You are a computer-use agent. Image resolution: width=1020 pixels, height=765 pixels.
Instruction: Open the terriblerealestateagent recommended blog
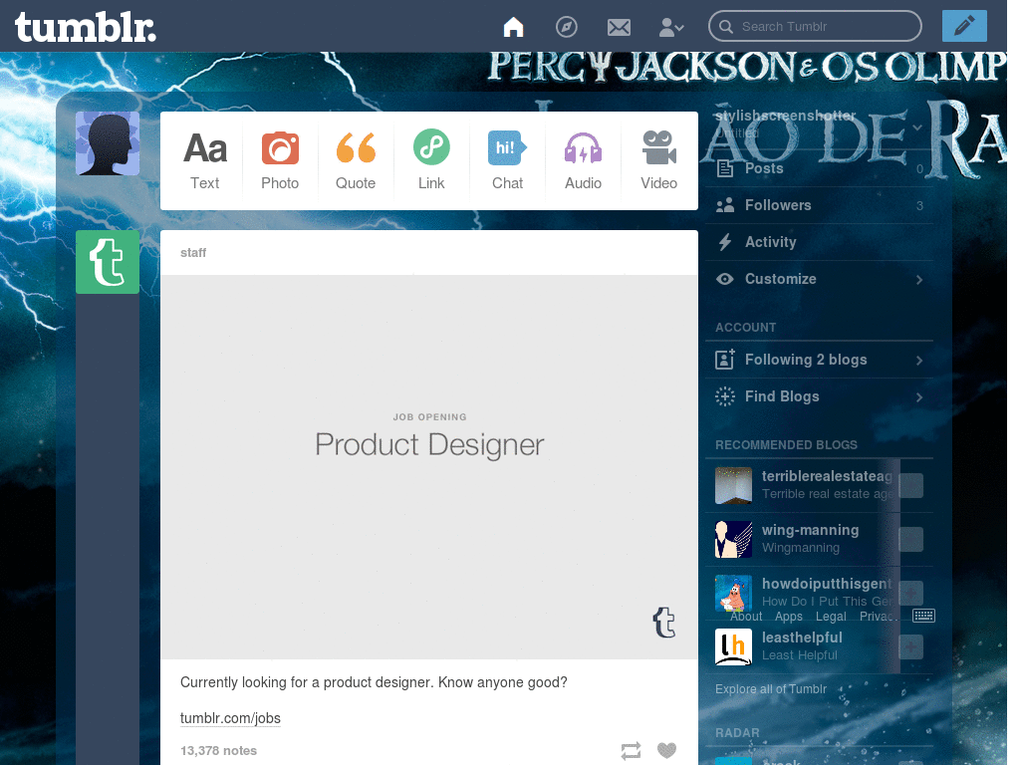point(827,476)
